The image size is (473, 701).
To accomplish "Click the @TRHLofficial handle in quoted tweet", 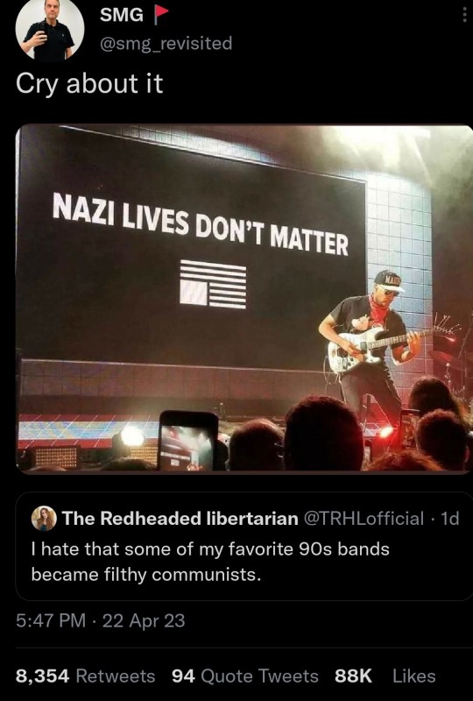I will tap(364, 518).
